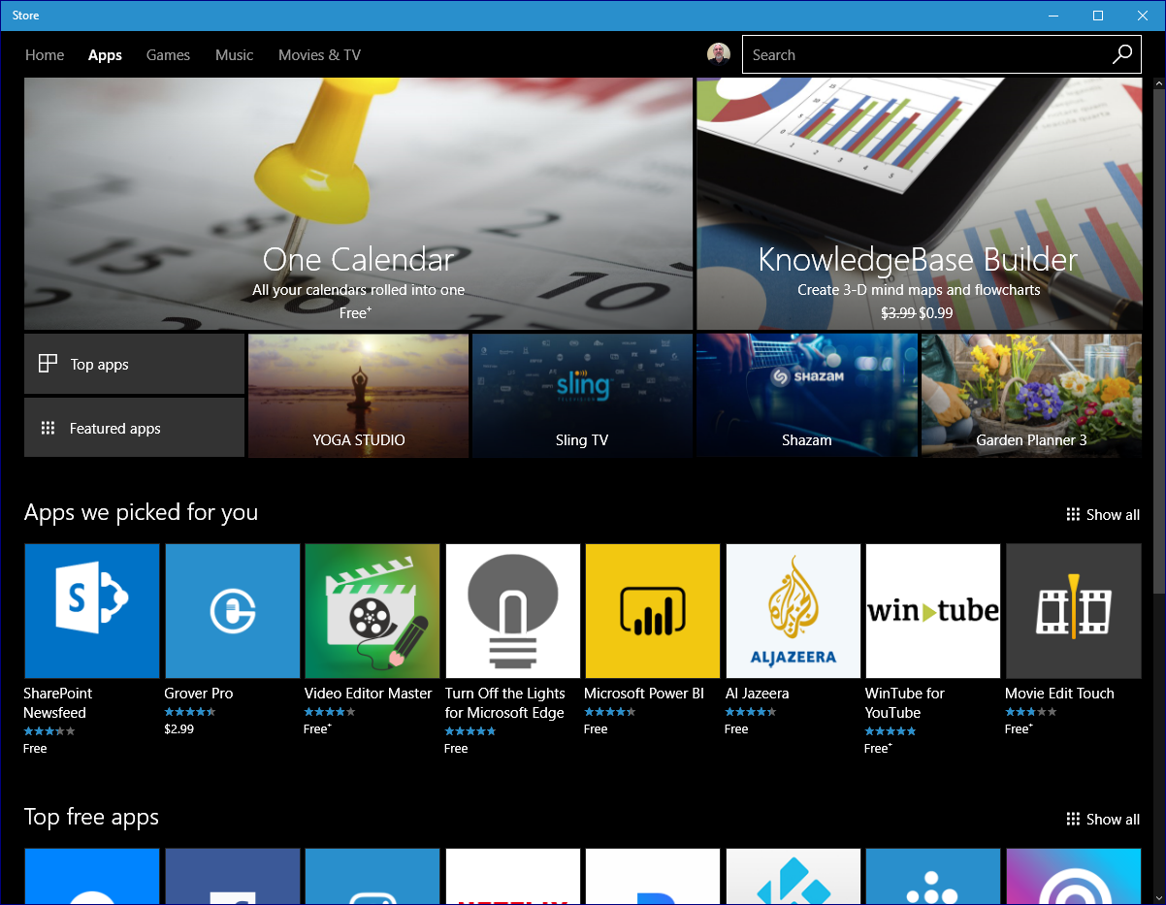The image size is (1166, 905).
Task: Switch to the Games tab
Action: pos(168,55)
